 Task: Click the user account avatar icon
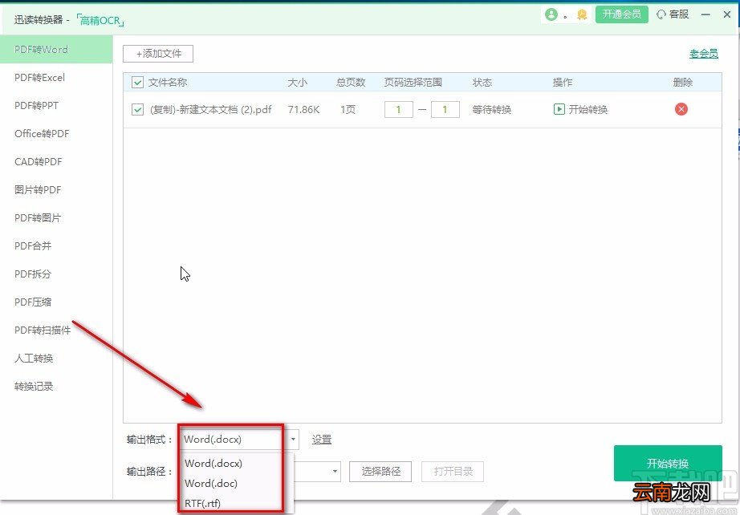(551, 14)
